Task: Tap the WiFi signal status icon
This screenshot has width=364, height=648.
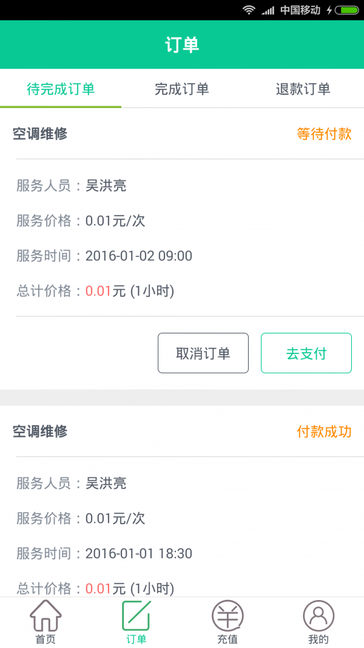Action: click(249, 10)
